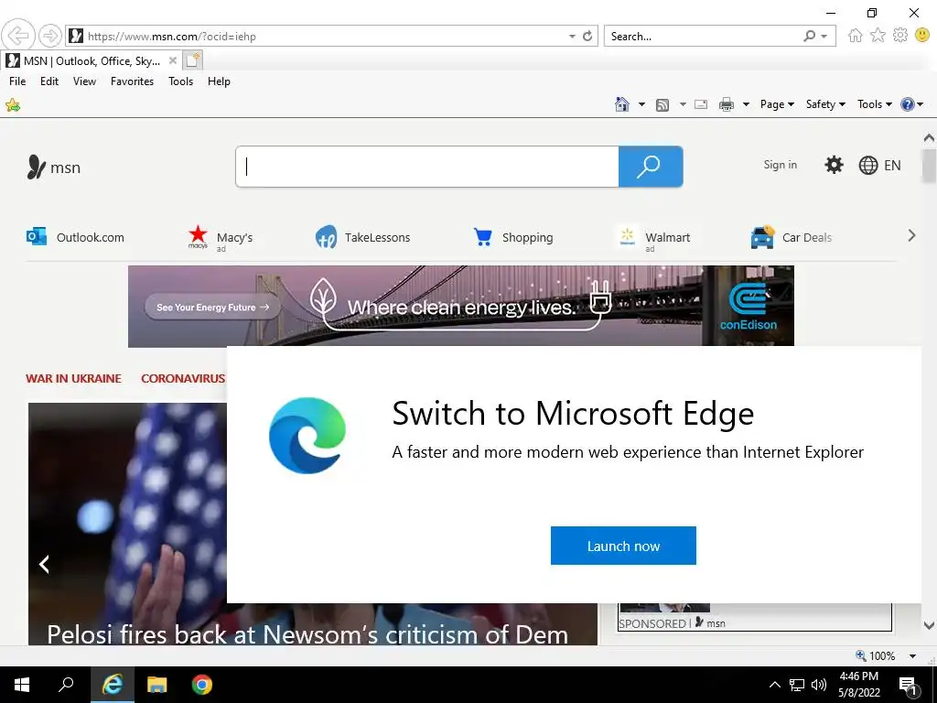Open a new blank tab
The height and width of the screenshot is (703, 937).
coord(193,60)
